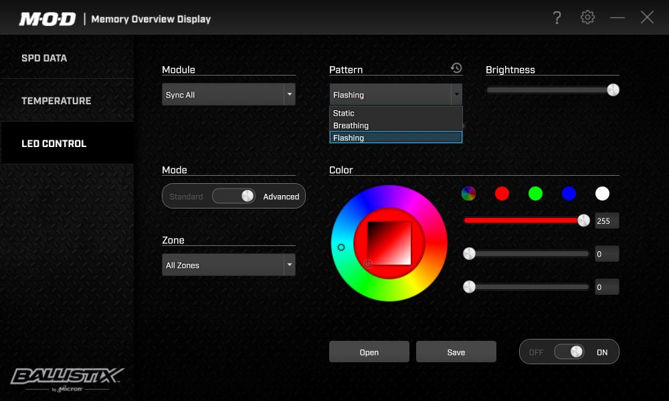Toggle Standard/Advanced mode switch
The width and height of the screenshot is (669, 401).
pos(233,196)
